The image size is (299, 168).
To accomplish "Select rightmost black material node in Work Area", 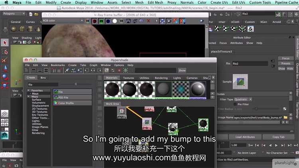I will click(x=203, y=125).
